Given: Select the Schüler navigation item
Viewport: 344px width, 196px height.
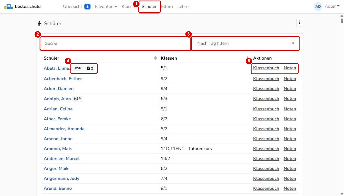Looking at the screenshot, I should click(x=149, y=6).
